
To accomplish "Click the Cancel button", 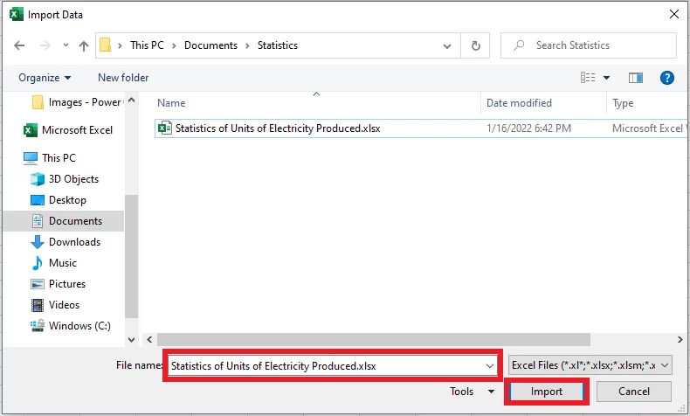I will [x=634, y=392].
